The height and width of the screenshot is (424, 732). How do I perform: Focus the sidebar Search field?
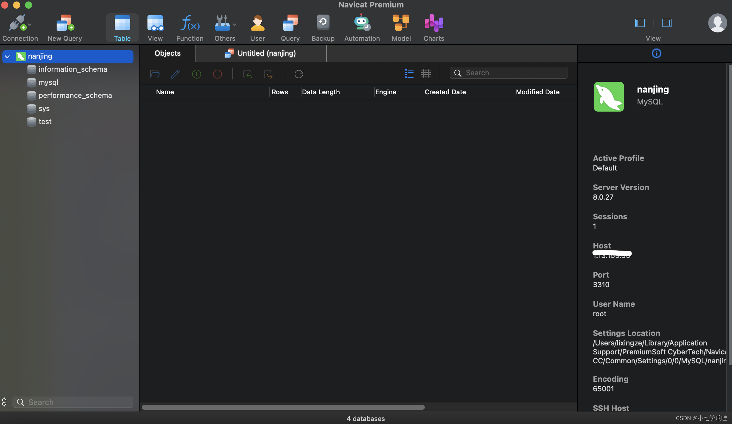pos(73,402)
